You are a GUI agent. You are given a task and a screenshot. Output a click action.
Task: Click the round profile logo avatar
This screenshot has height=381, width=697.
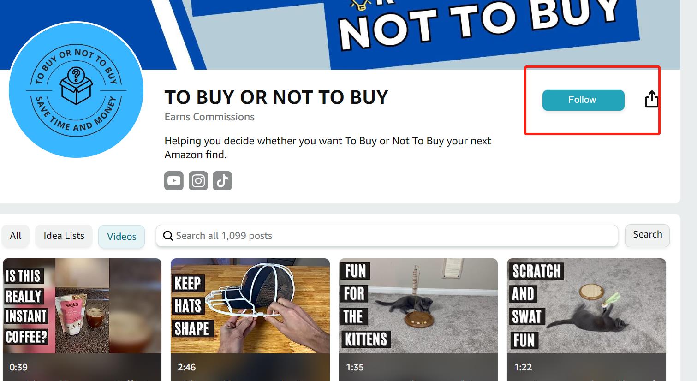click(x=76, y=90)
